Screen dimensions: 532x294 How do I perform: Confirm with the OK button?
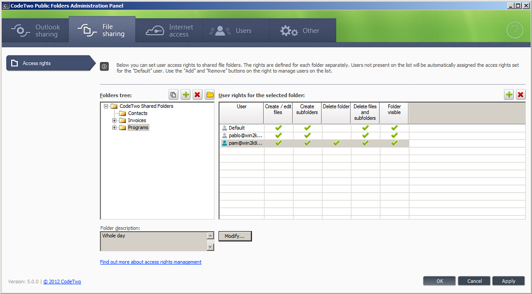440,281
